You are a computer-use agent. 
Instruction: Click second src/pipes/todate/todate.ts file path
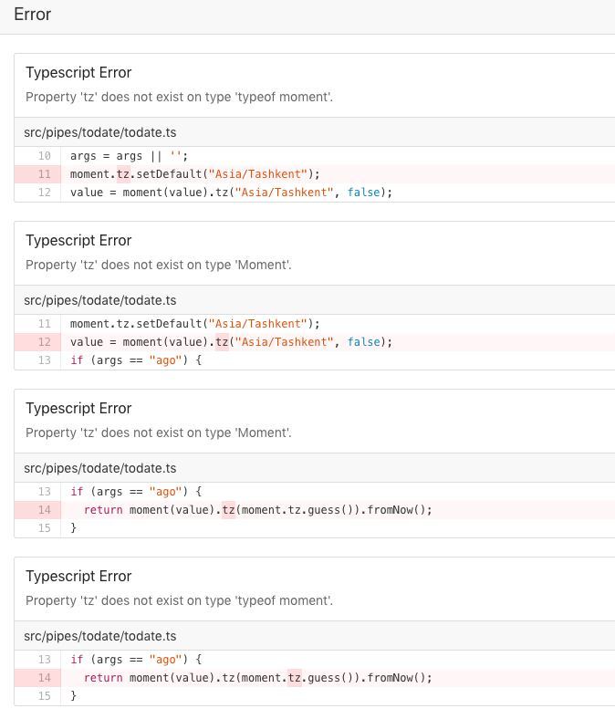coord(100,300)
